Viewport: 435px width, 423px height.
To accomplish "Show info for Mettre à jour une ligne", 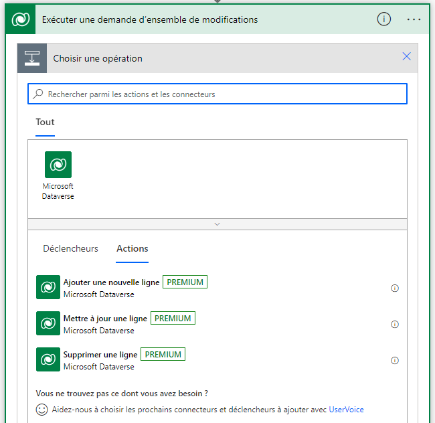I will (394, 324).
